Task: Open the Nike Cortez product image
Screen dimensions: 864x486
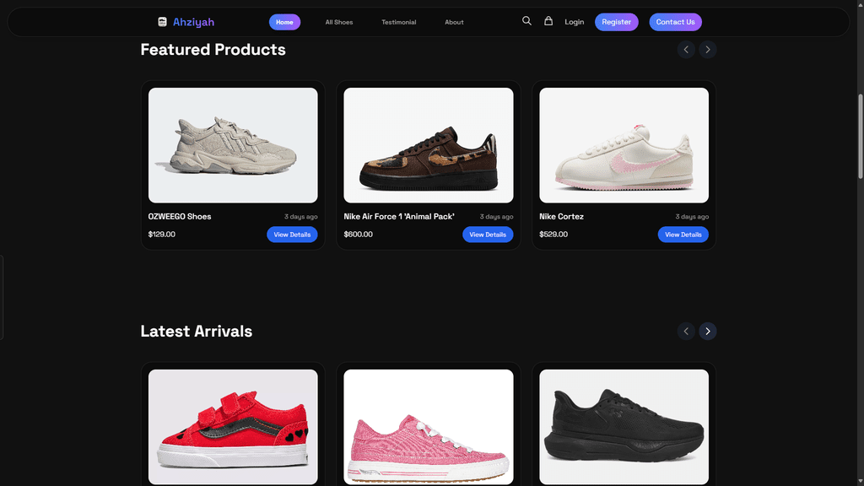Action: click(x=624, y=145)
